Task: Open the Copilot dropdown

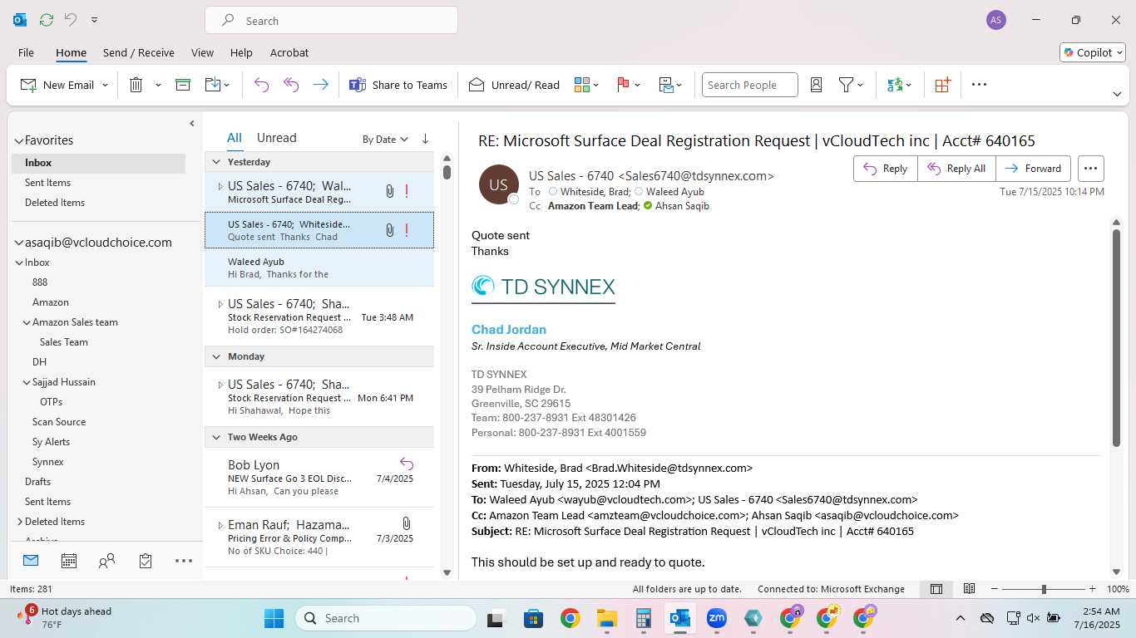Action: click(1093, 52)
